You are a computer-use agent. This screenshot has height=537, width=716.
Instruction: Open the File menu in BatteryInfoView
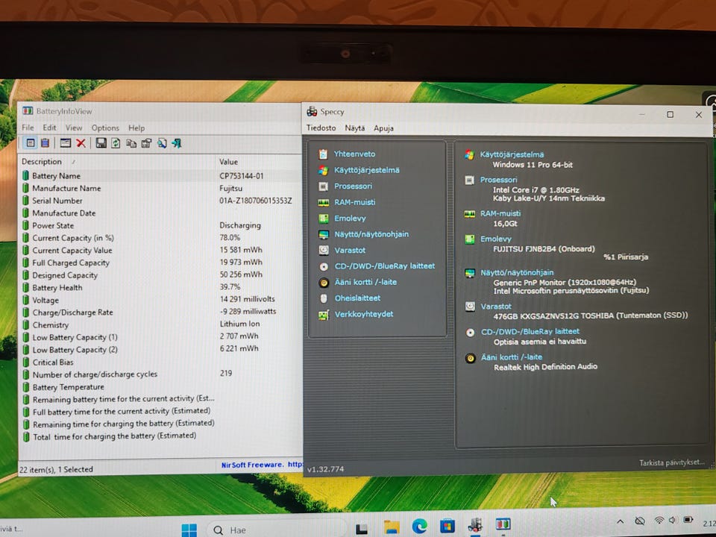(x=28, y=128)
